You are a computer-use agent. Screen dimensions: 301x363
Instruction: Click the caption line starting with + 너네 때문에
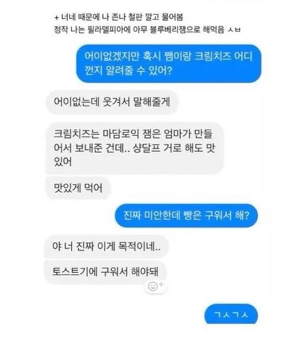[119, 17]
